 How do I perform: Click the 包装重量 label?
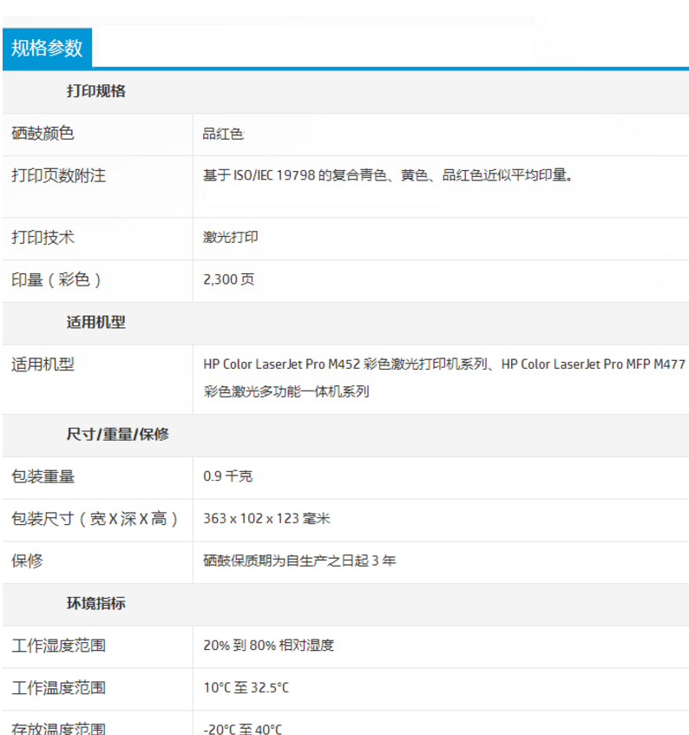43,476
